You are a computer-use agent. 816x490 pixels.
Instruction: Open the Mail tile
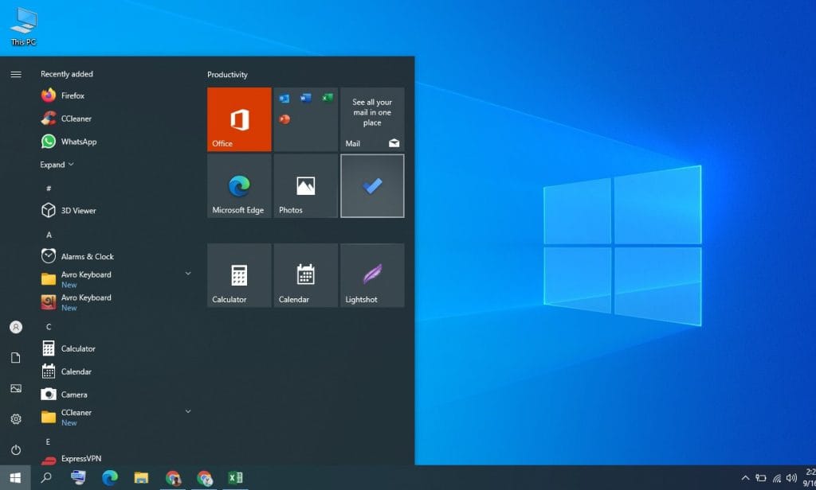pyautogui.click(x=372, y=119)
